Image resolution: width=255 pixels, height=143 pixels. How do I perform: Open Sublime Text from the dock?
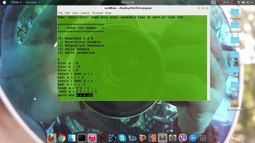163,138
